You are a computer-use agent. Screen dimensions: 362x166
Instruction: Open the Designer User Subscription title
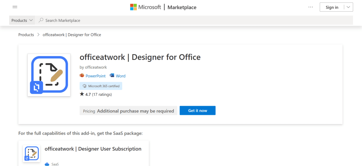(93, 149)
